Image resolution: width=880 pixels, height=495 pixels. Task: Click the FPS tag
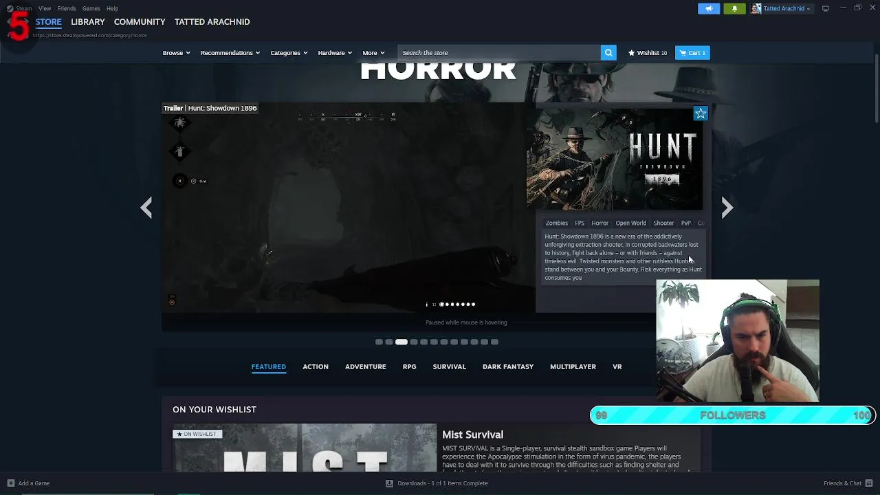click(580, 223)
